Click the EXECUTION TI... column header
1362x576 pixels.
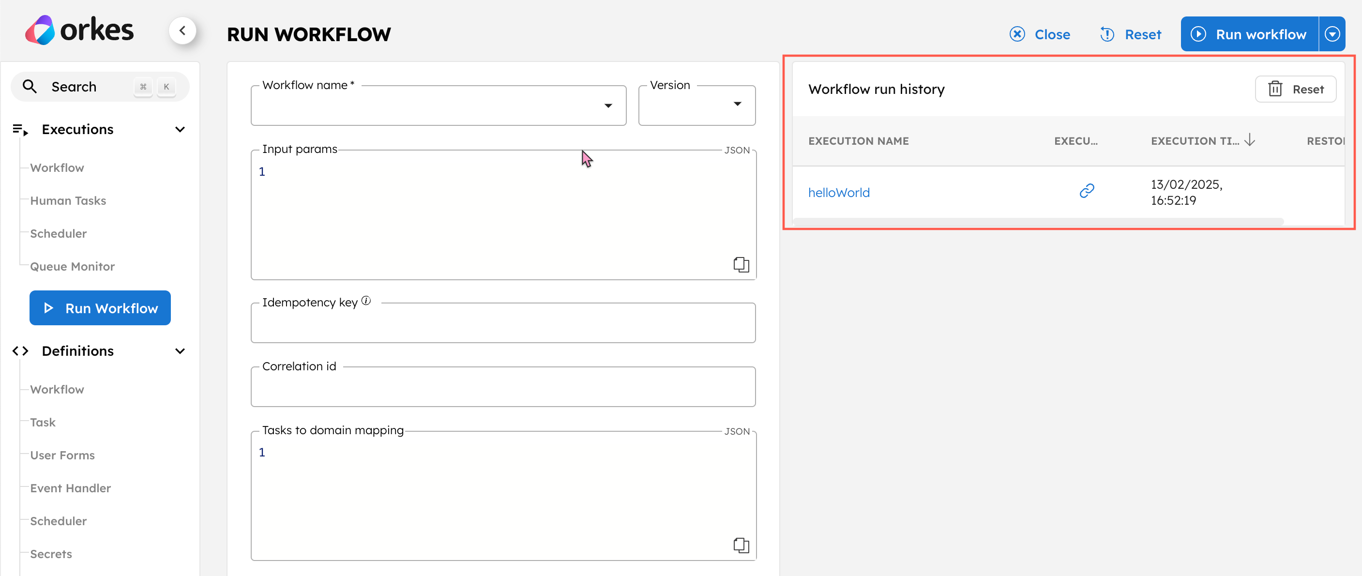1195,141
